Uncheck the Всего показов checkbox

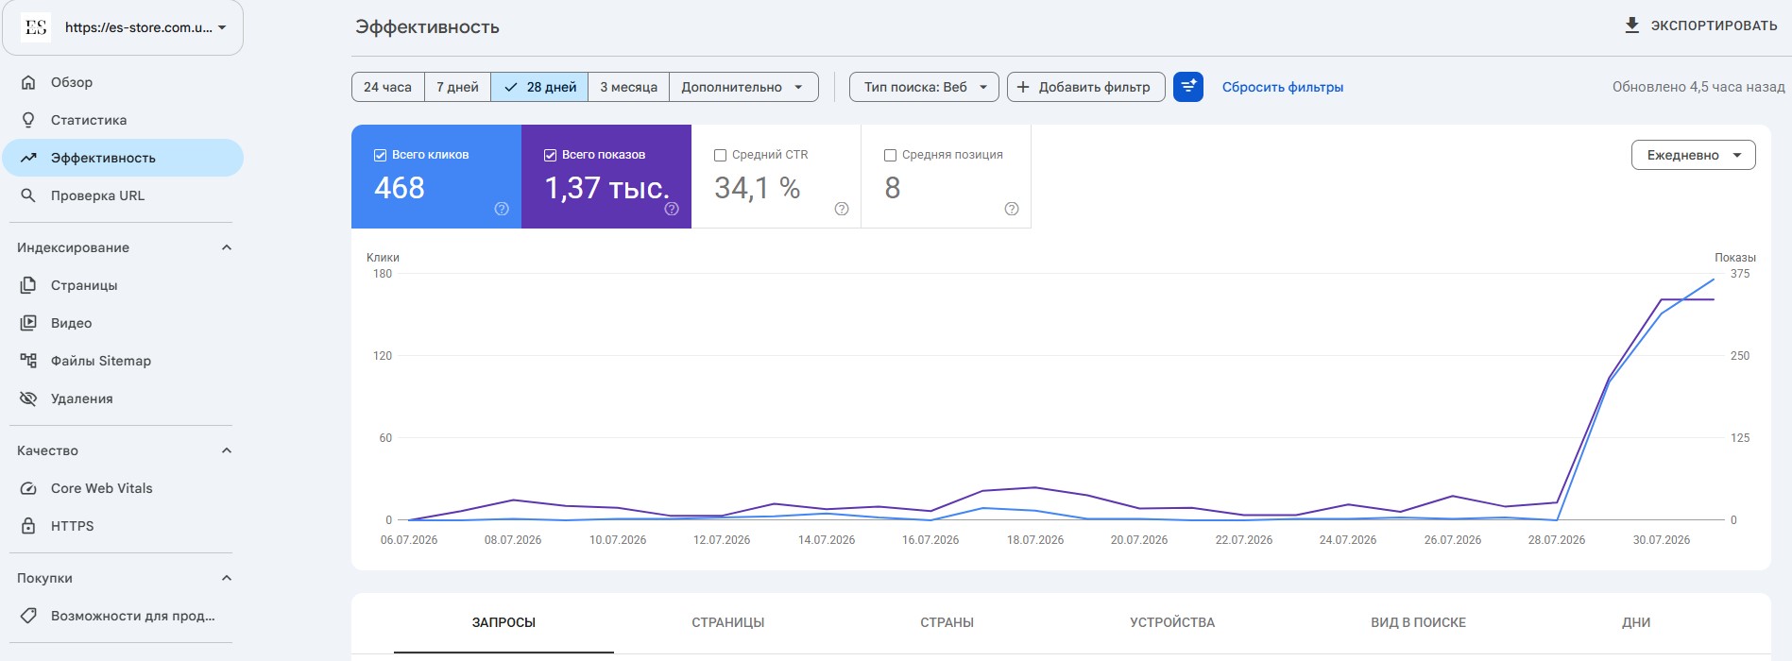[x=551, y=155]
